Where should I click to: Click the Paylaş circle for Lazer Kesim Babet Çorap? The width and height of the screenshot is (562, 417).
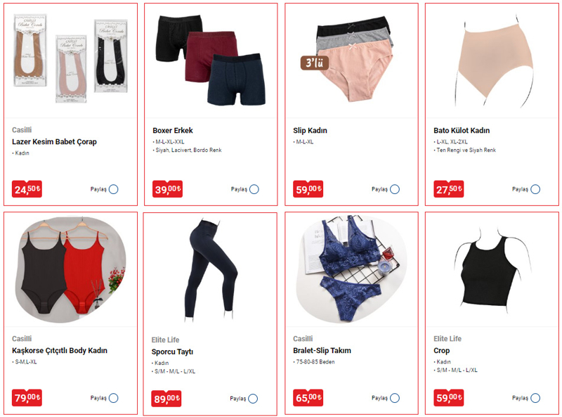pos(114,189)
